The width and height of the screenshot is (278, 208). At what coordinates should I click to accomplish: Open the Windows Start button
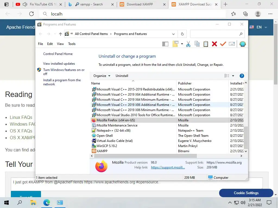click(x=7, y=203)
